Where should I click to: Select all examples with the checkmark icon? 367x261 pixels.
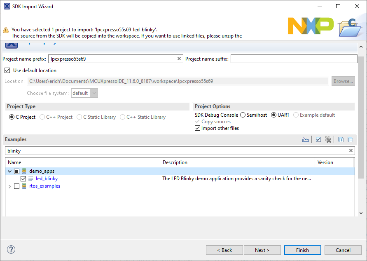click(318, 139)
